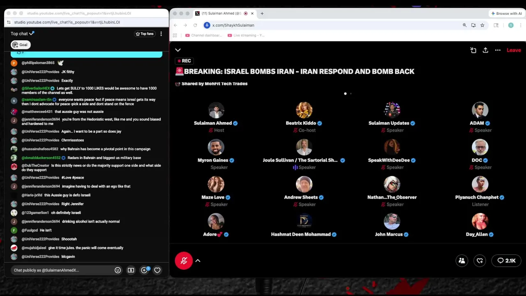526x296 pixels.
Task: Click the REC recording indicator
Action: coord(184,61)
